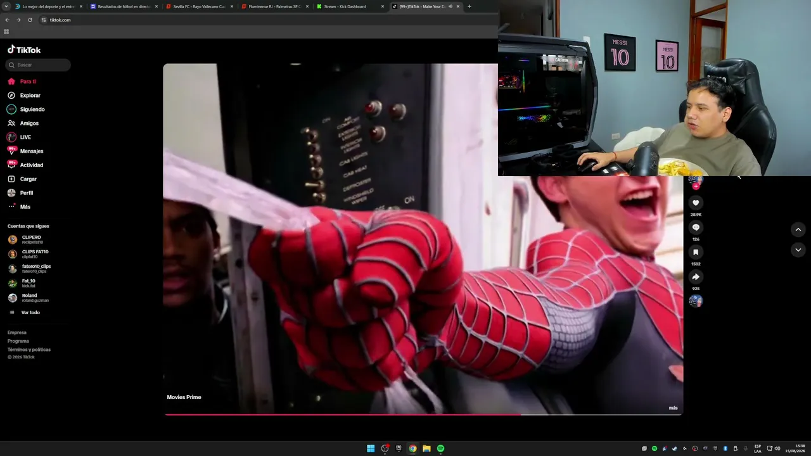Open the TikTok logo home link
The width and height of the screenshot is (811, 456).
point(24,49)
